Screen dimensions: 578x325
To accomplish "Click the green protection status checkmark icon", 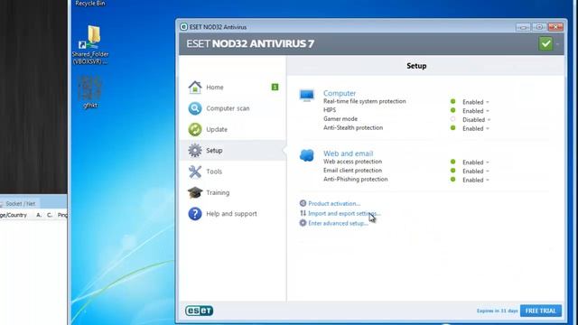I will pos(545,43).
